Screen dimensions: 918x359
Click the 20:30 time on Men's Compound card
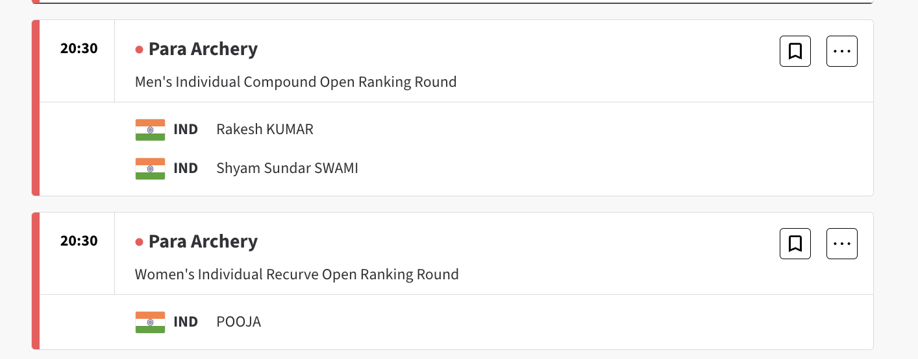point(79,49)
